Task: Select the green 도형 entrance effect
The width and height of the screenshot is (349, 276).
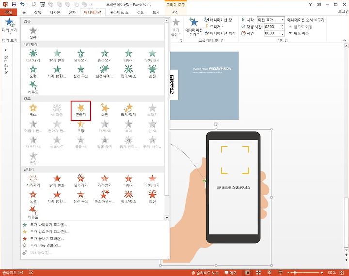Action: click(33, 72)
